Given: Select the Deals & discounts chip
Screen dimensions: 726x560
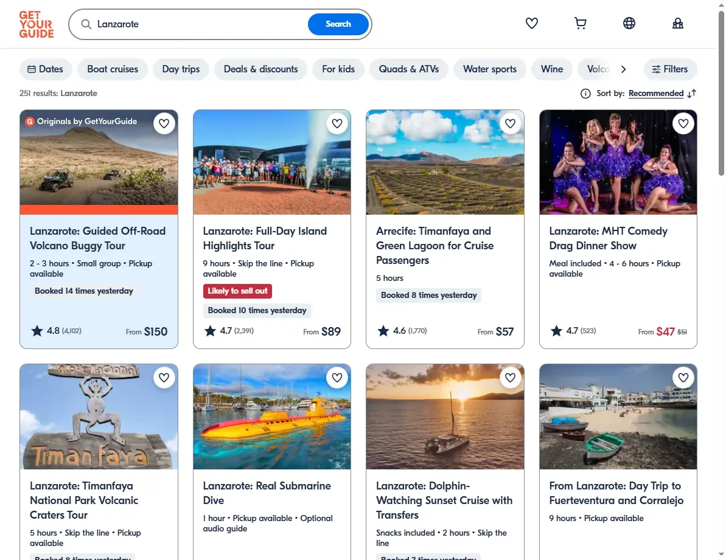Looking at the screenshot, I should [260, 69].
